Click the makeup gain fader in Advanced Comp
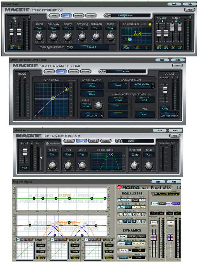Screen dimensions: 202x269 [165, 90]
